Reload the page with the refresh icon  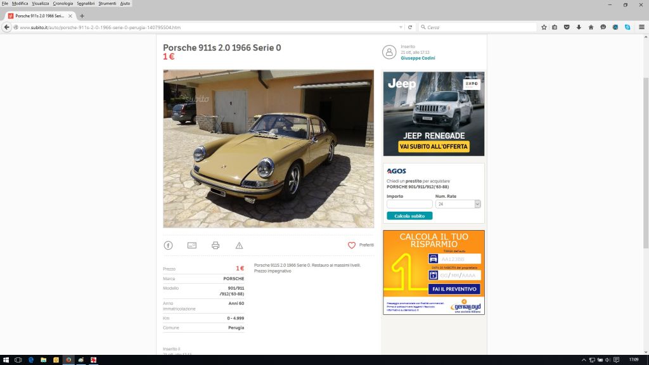click(x=410, y=27)
